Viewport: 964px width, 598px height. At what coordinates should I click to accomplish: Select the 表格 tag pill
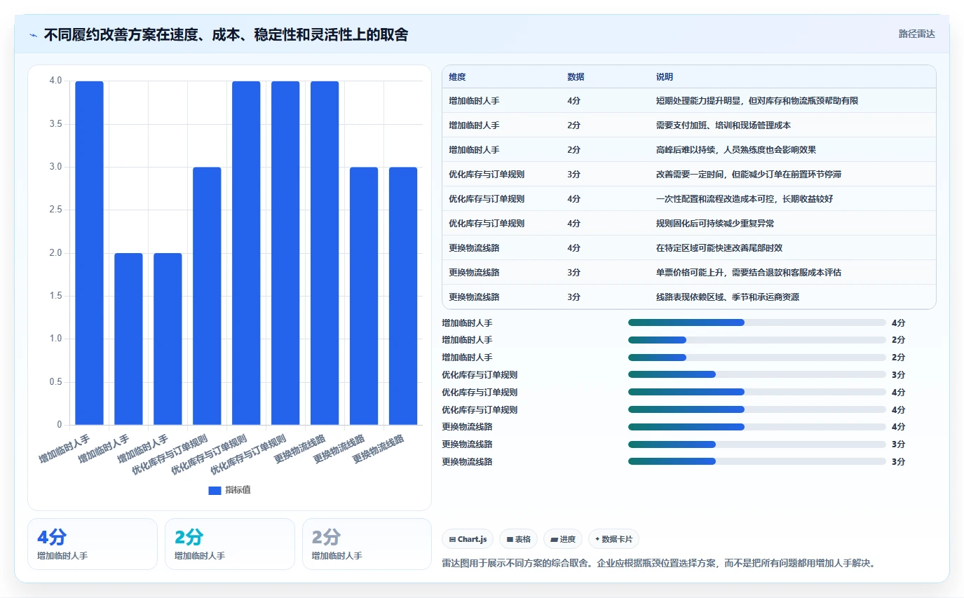[x=518, y=539]
